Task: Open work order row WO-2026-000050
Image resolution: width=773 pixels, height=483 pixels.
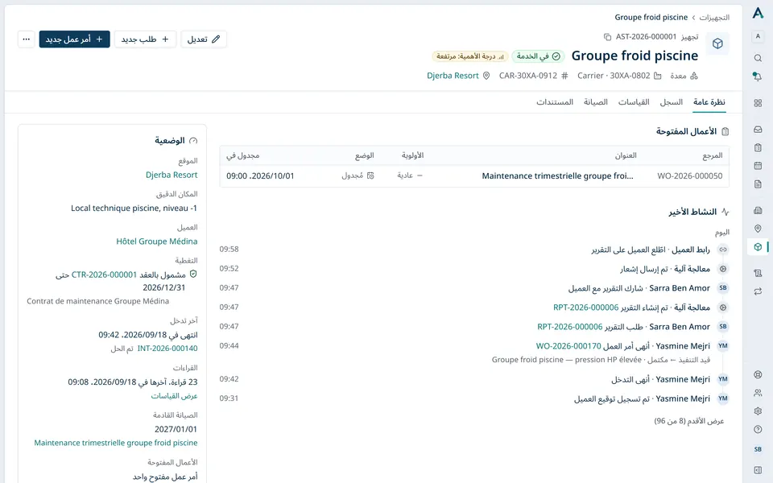Action: [x=474, y=176]
